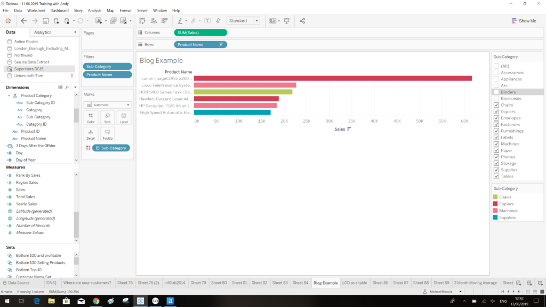Click the Sort Descending toolbar icon

(x=164, y=21)
